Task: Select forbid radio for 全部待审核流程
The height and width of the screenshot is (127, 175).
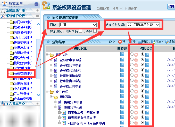Action: [132, 60]
